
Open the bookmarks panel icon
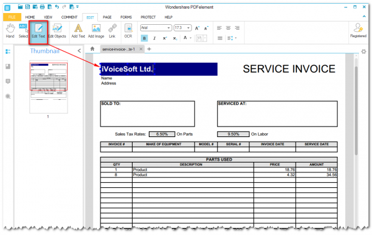click(8, 66)
